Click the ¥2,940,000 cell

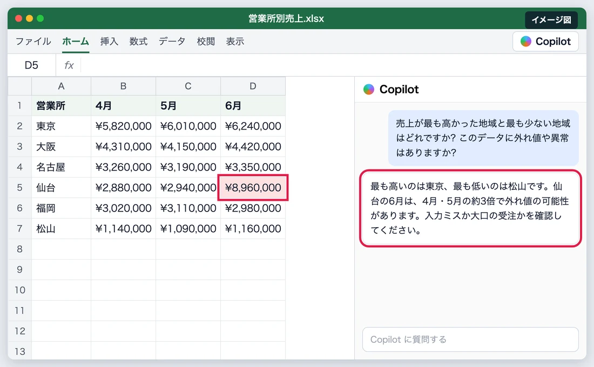click(x=188, y=187)
